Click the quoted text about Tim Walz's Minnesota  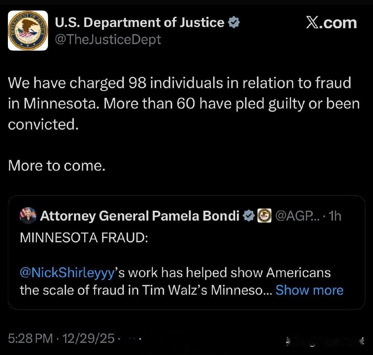click(x=145, y=290)
